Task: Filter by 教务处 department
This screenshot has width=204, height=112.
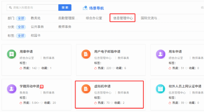Action: [x=36, y=18]
